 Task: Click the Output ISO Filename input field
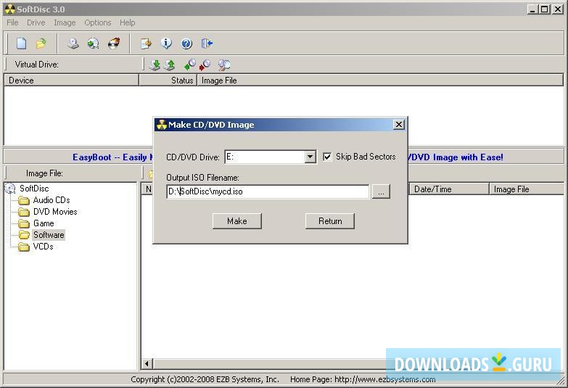click(268, 191)
